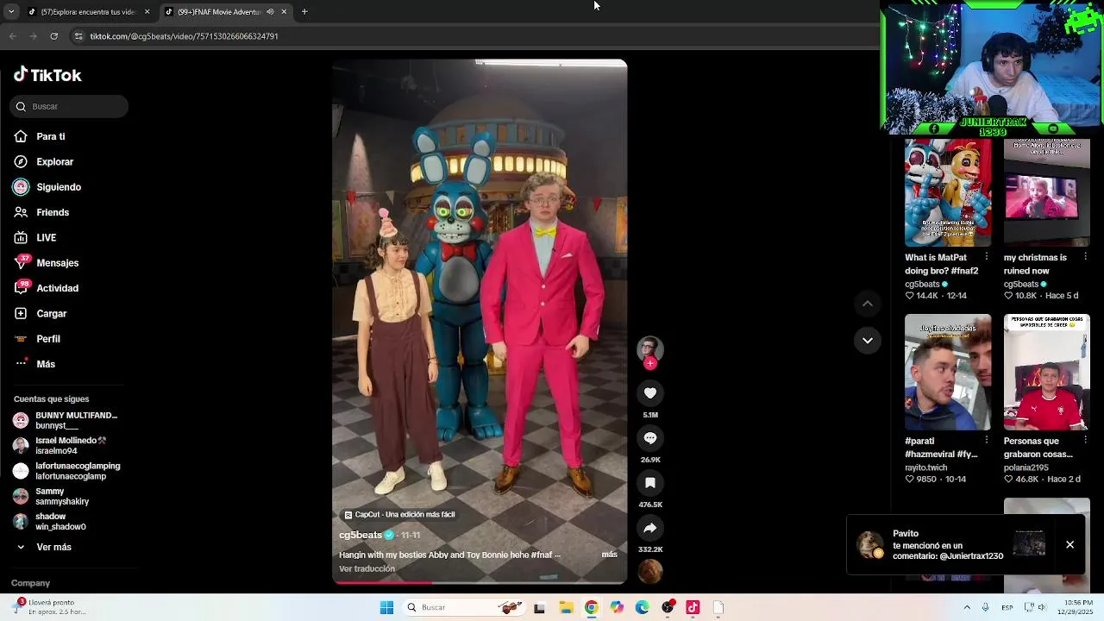Open Microsoft Edge from taskbar
The height and width of the screenshot is (621, 1104).
642,607
